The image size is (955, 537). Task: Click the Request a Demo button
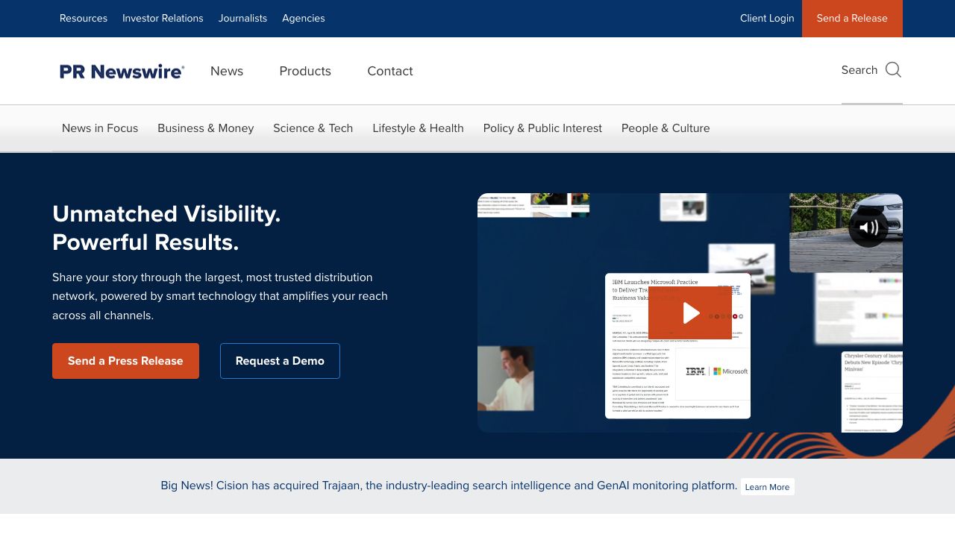click(280, 361)
